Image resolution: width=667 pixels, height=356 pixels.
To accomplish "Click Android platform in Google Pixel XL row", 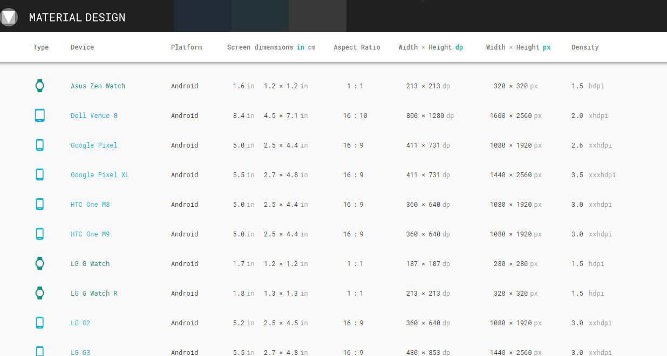I will pos(185,175).
